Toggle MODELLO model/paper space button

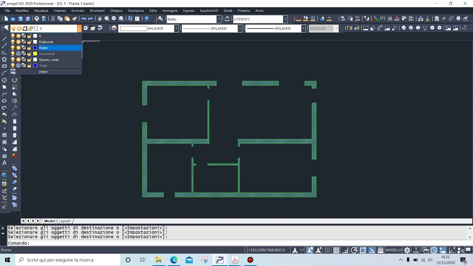point(394,250)
